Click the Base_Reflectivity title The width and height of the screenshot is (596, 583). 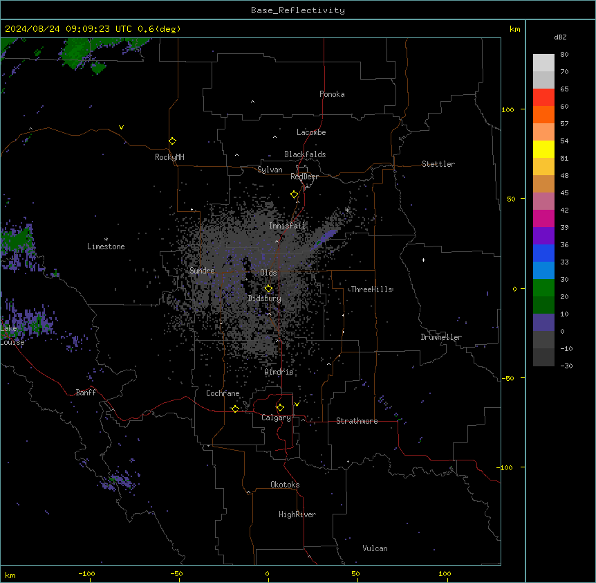298,10
